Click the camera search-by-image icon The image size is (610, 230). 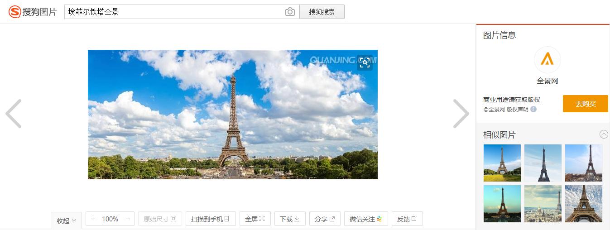click(x=290, y=12)
